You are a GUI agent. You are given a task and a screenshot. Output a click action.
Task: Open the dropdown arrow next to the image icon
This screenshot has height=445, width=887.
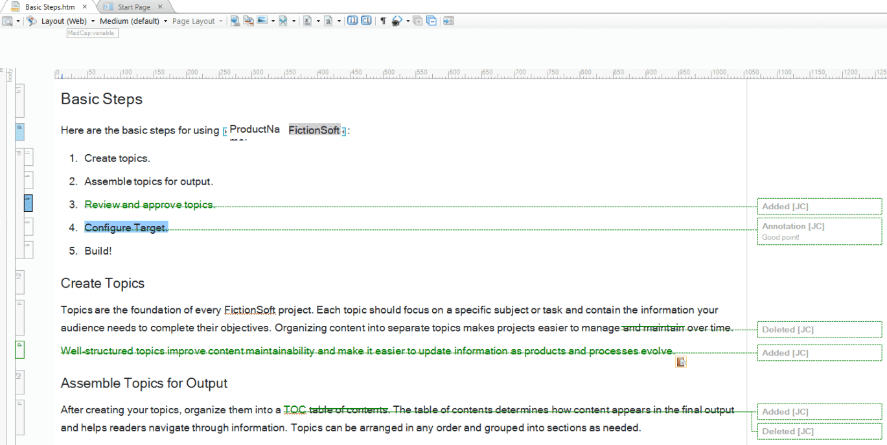273,21
